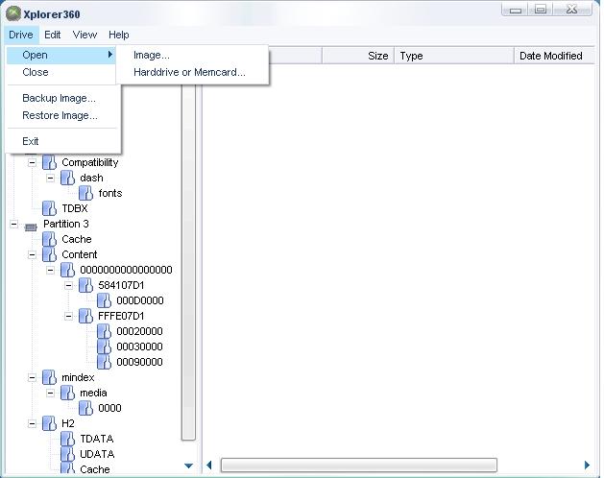This screenshot has height=478, width=604.
Task: Click the 00030000 folder icon
Action: [105, 347]
